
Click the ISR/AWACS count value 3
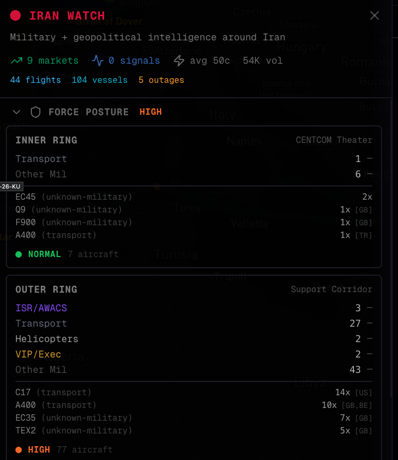358,308
